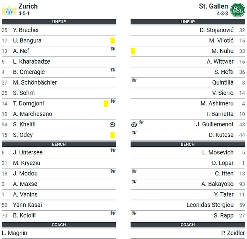Click the substitution icon on C. Itten's row
The height and width of the screenshot is (239, 247).
[x=134, y=171]
